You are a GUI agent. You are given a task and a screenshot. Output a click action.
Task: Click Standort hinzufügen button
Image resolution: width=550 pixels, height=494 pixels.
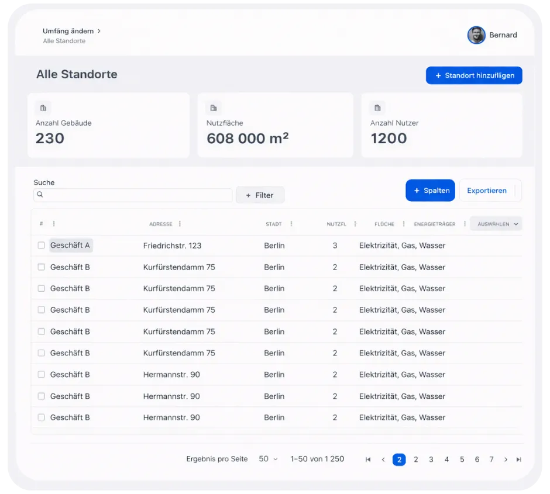pos(474,75)
